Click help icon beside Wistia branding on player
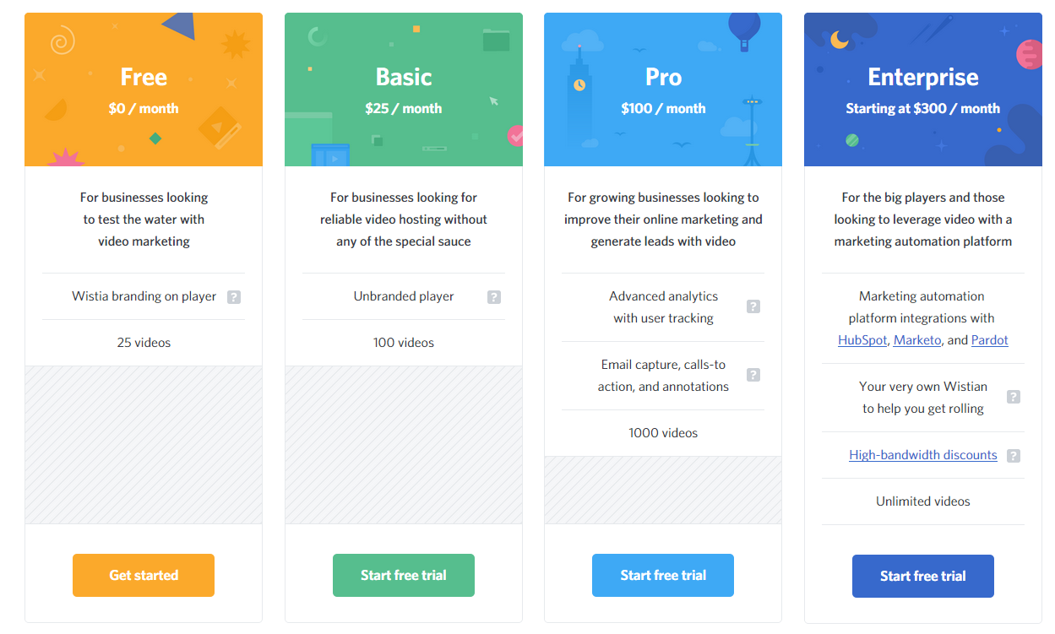 tap(234, 297)
